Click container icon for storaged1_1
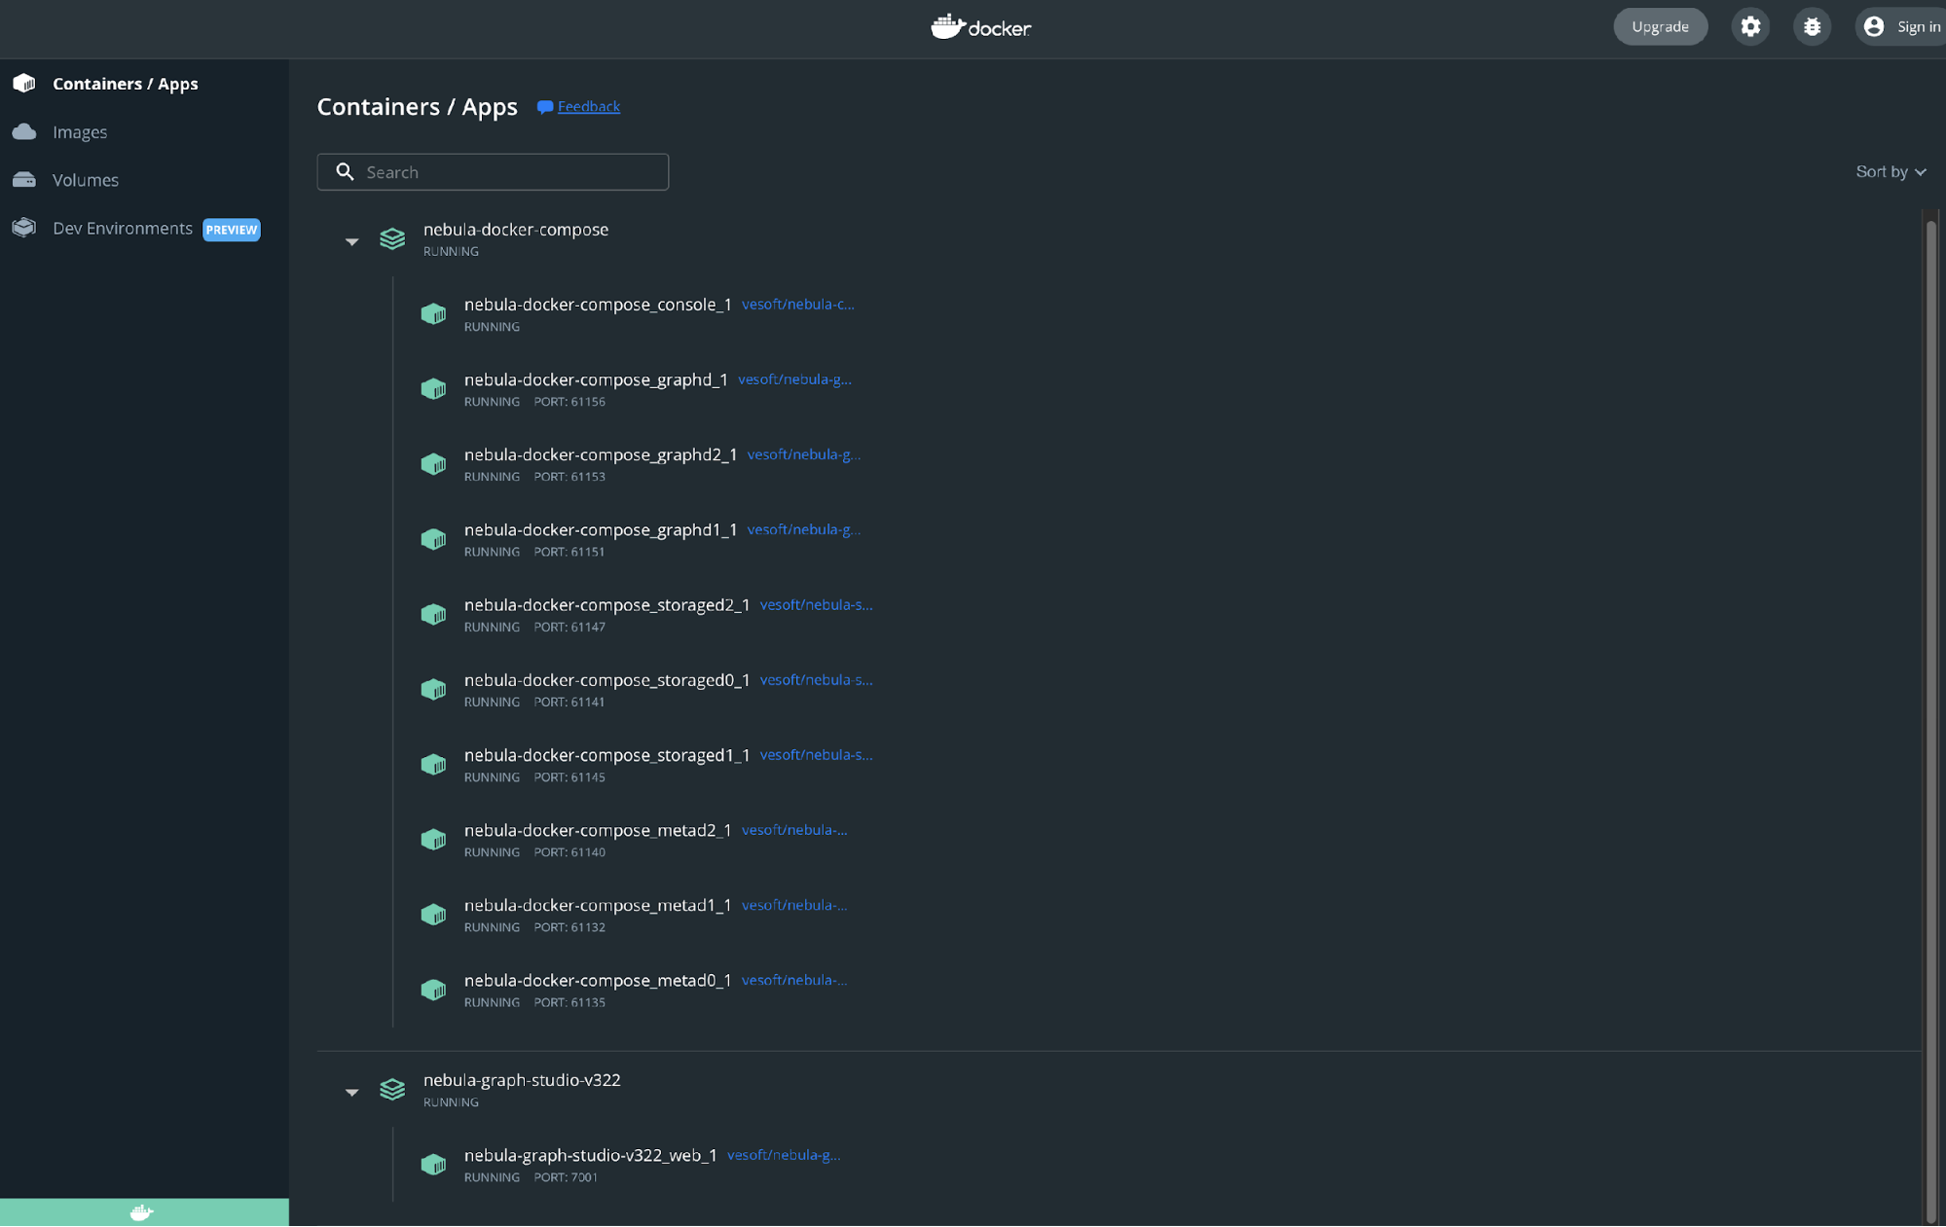Viewport: 1946px width, 1227px height. [x=433, y=764]
